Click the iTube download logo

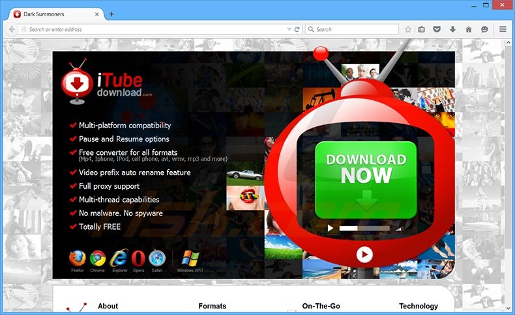click(x=106, y=82)
